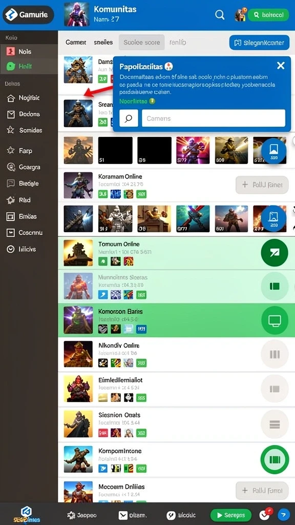Toggle Nlkondiy Onliira round button

tap(275, 355)
